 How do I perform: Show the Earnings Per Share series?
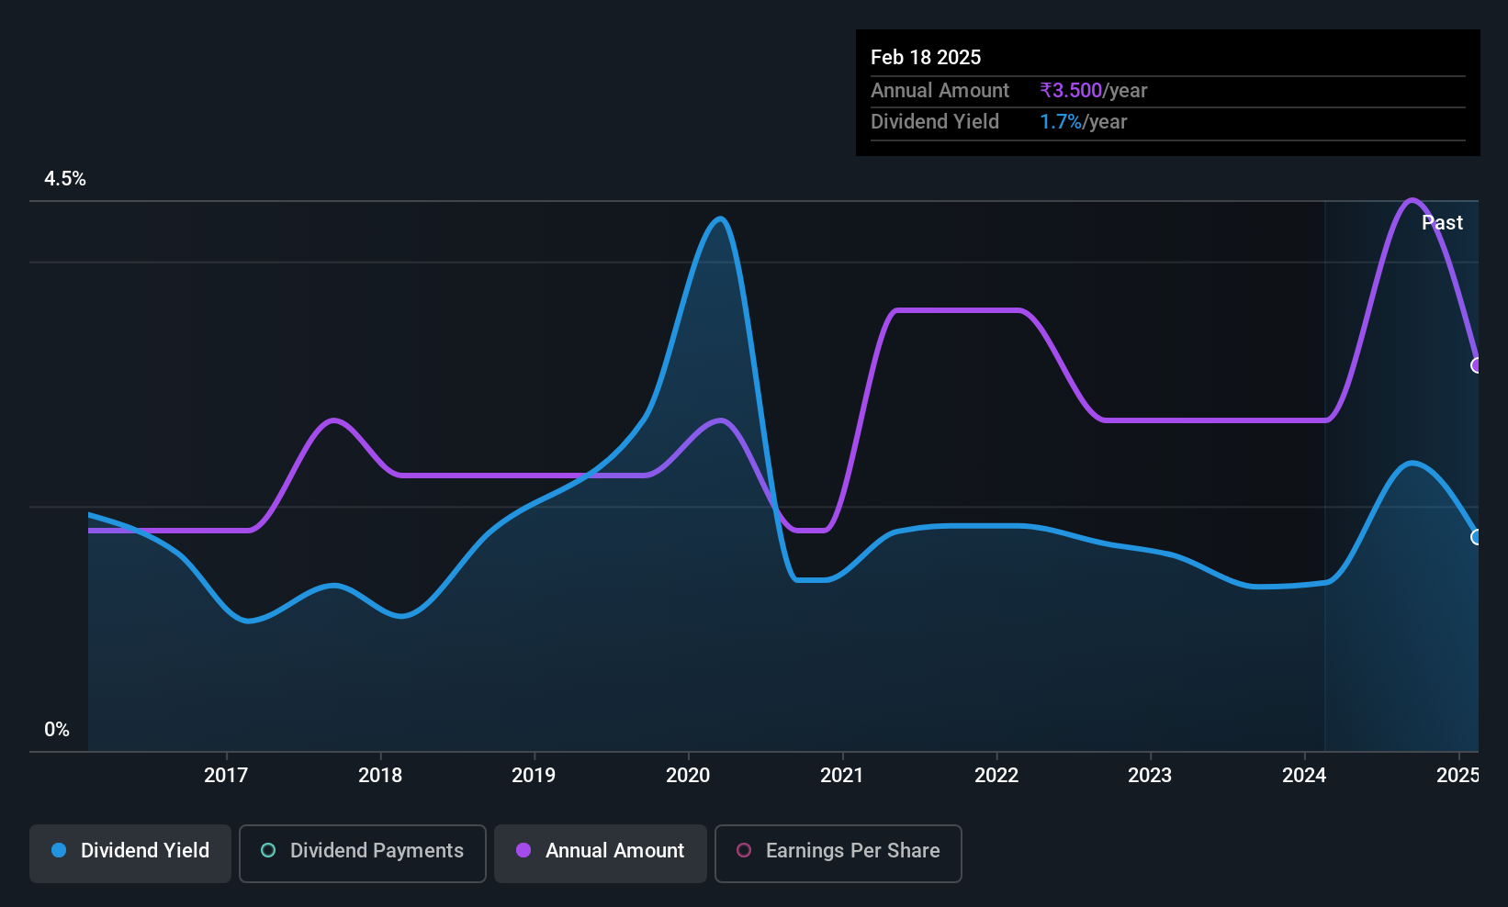838,854
